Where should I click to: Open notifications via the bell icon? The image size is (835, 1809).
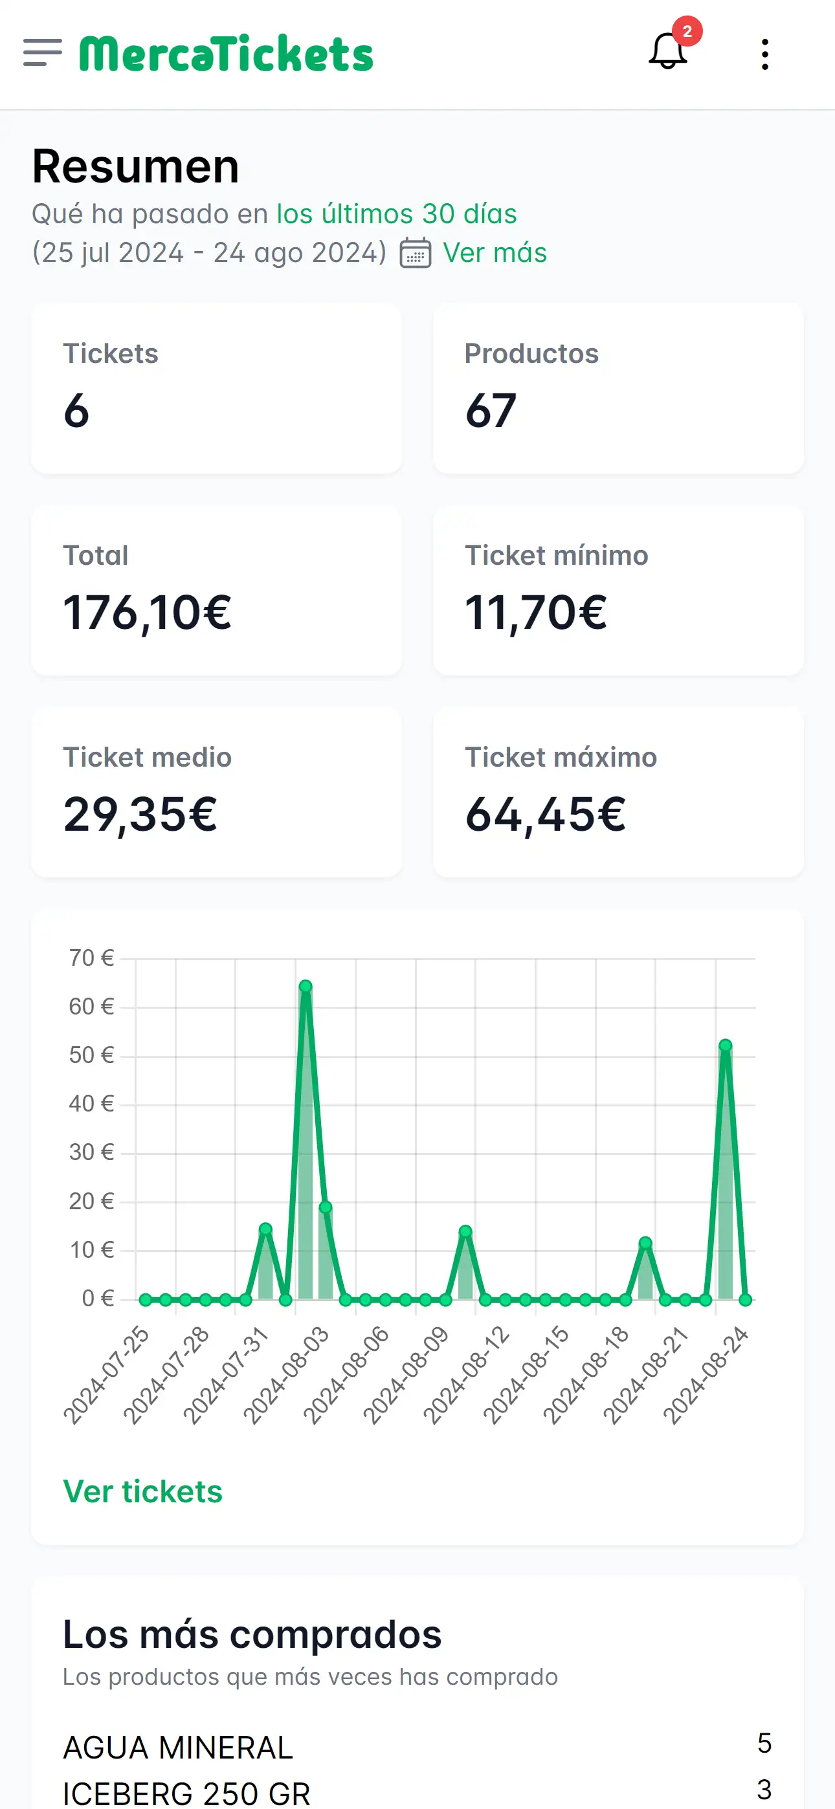666,55
